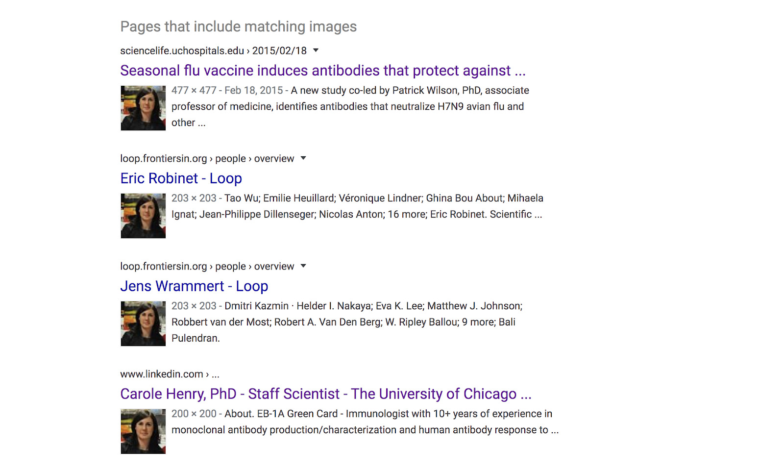Expand dropdown arrow above Eric Robinet result
The width and height of the screenshot is (784, 470).
click(x=303, y=158)
